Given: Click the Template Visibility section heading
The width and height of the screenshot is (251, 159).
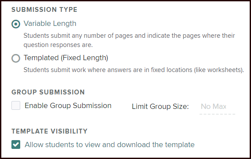Looking at the screenshot, I should (x=50, y=131).
